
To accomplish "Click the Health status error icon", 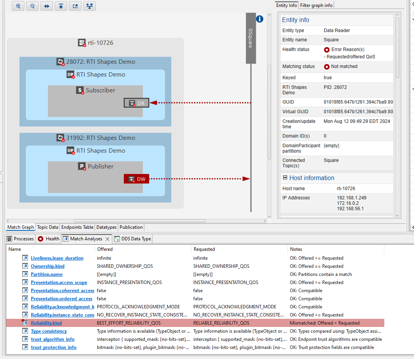I will tap(326, 50).
